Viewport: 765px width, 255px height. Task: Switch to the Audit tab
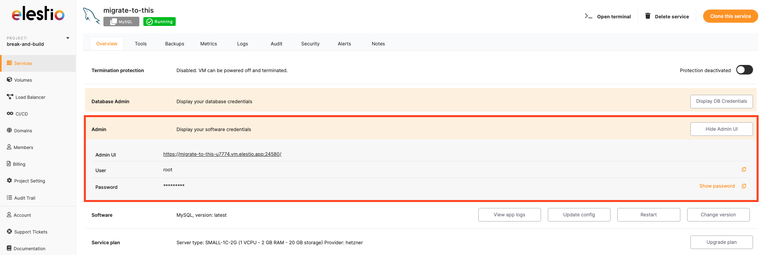pyautogui.click(x=276, y=44)
